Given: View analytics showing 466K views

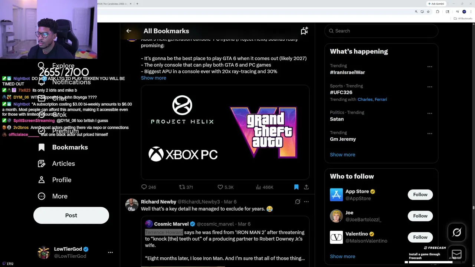Looking at the screenshot, I should click(x=265, y=187).
